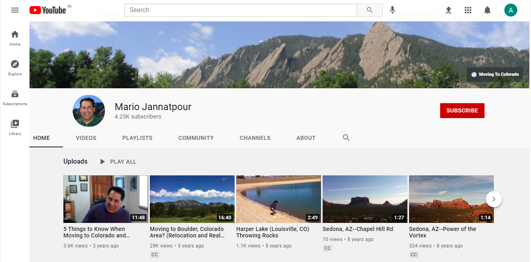The width and height of the screenshot is (531, 262).
Task: Click Mario Jannatpour's channel avatar
Action: tap(89, 111)
